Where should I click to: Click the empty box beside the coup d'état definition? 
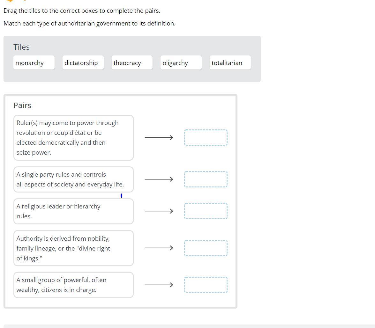click(206, 137)
